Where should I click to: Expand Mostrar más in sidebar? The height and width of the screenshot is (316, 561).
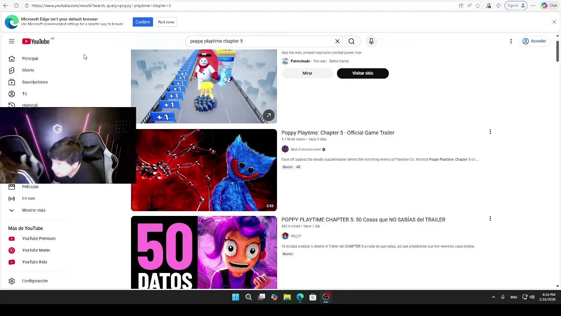coord(34,210)
